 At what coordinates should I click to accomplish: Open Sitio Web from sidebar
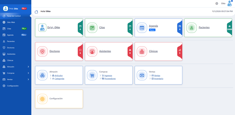[x=16, y=22]
